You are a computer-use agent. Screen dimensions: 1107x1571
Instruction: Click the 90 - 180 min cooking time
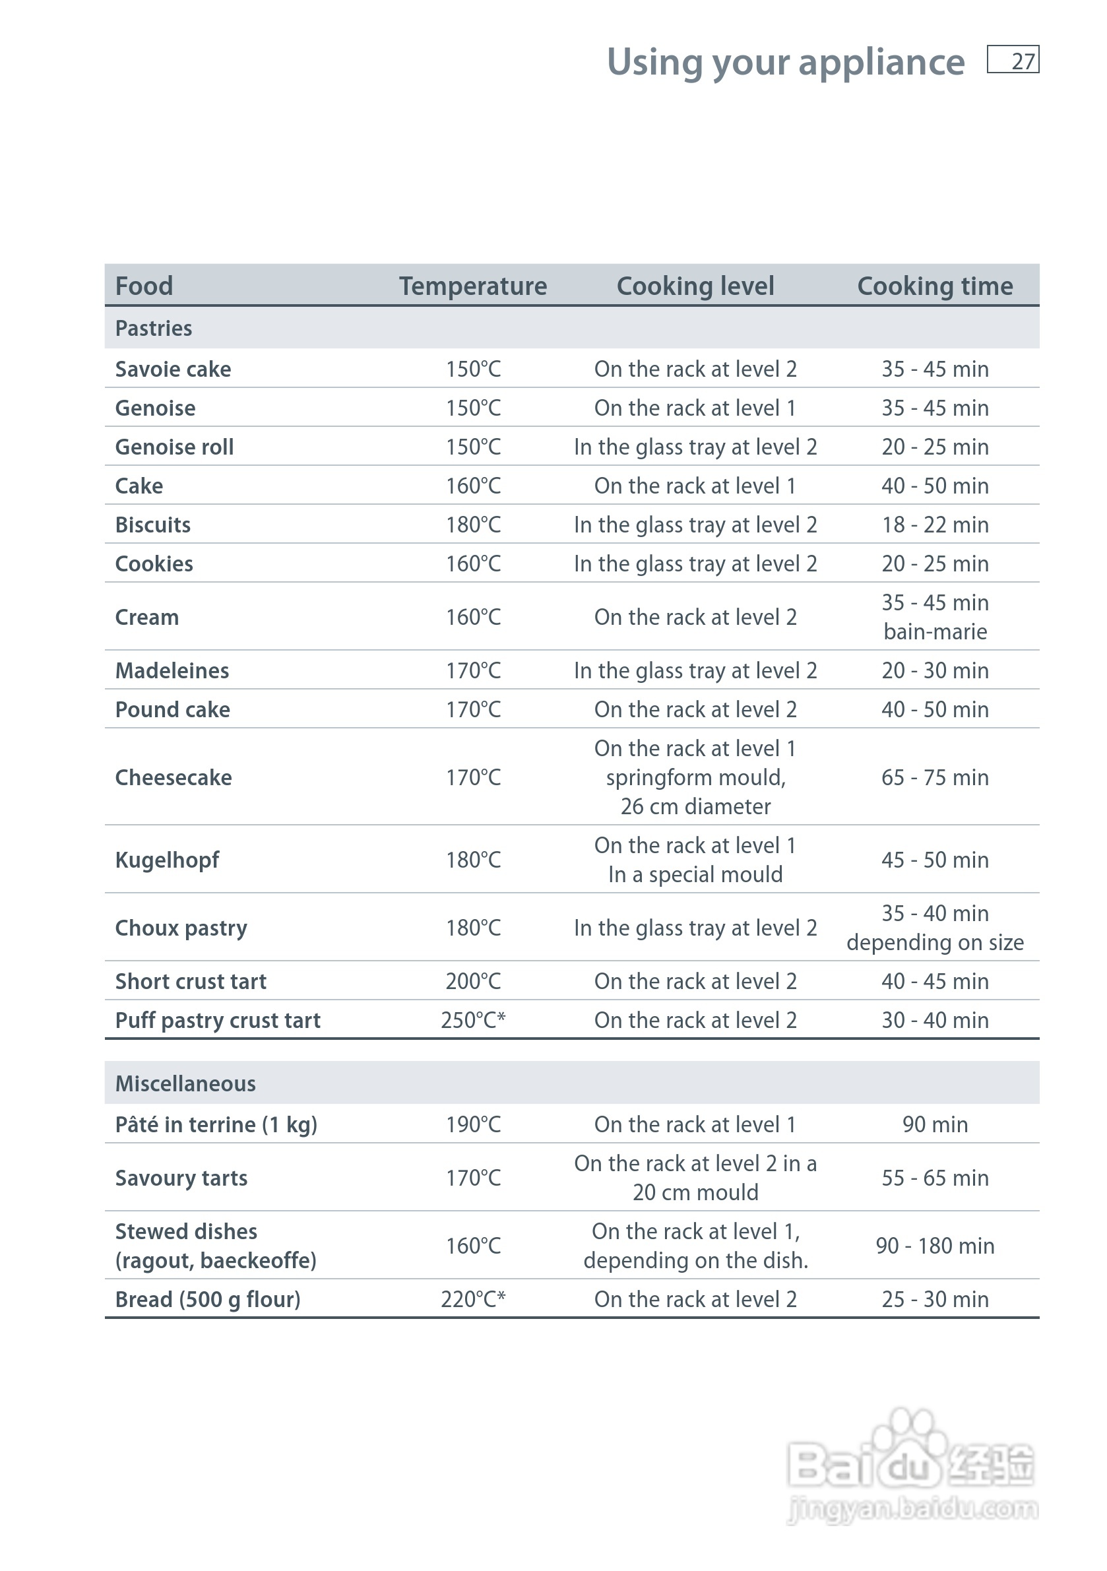pyautogui.click(x=935, y=1246)
